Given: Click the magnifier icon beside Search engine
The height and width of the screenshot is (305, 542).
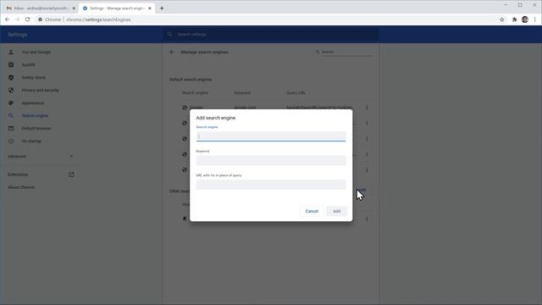Looking at the screenshot, I should 11,116.
